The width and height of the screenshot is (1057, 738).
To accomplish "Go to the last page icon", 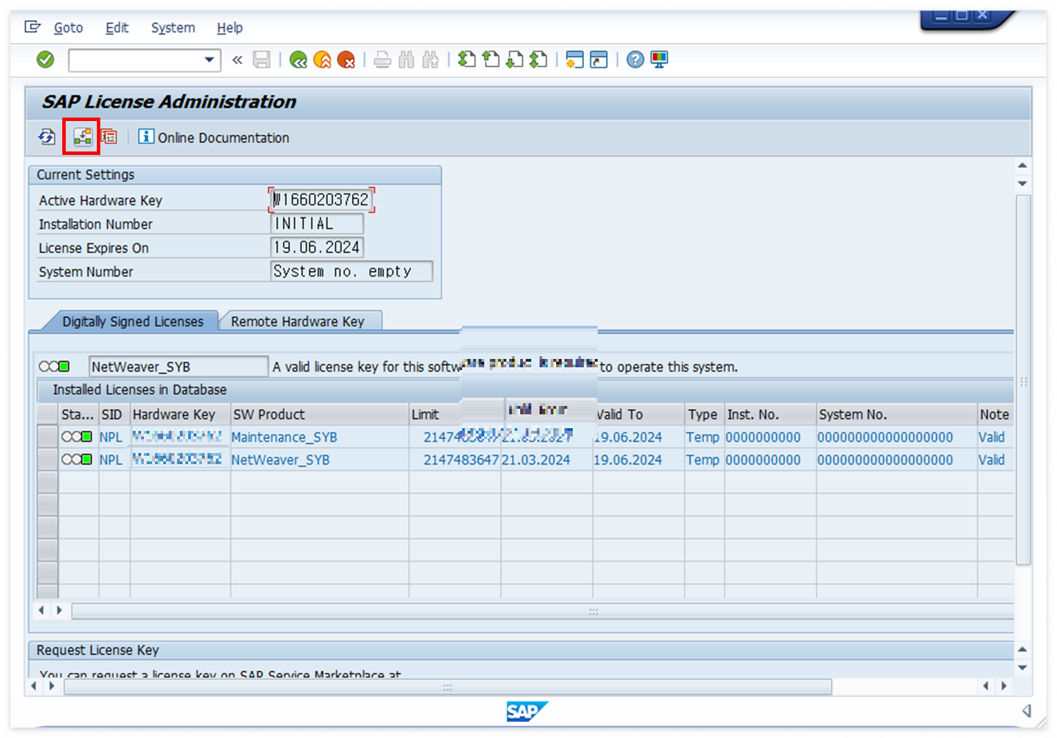I will coord(538,60).
